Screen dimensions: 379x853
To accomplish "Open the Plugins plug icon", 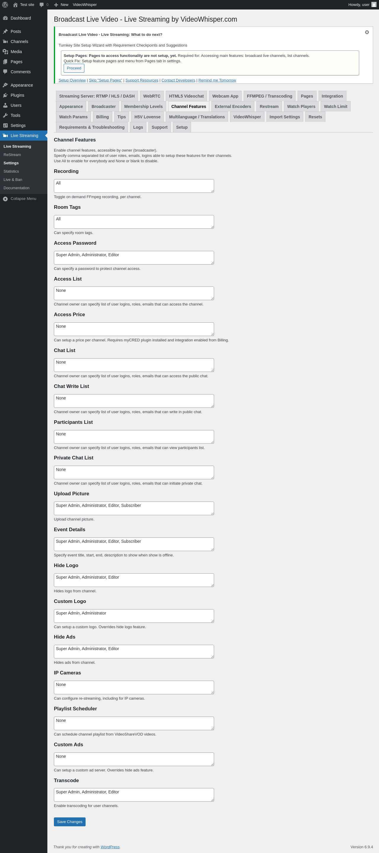I will click(5, 95).
